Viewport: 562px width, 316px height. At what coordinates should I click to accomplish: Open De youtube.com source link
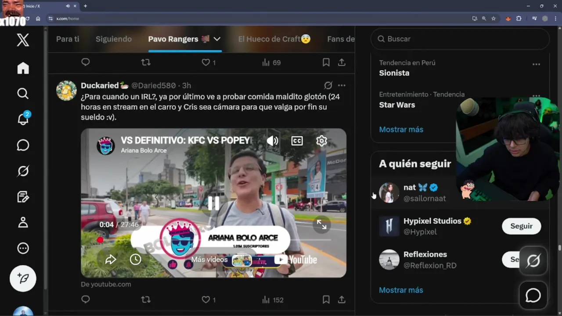tap(106, 284)
